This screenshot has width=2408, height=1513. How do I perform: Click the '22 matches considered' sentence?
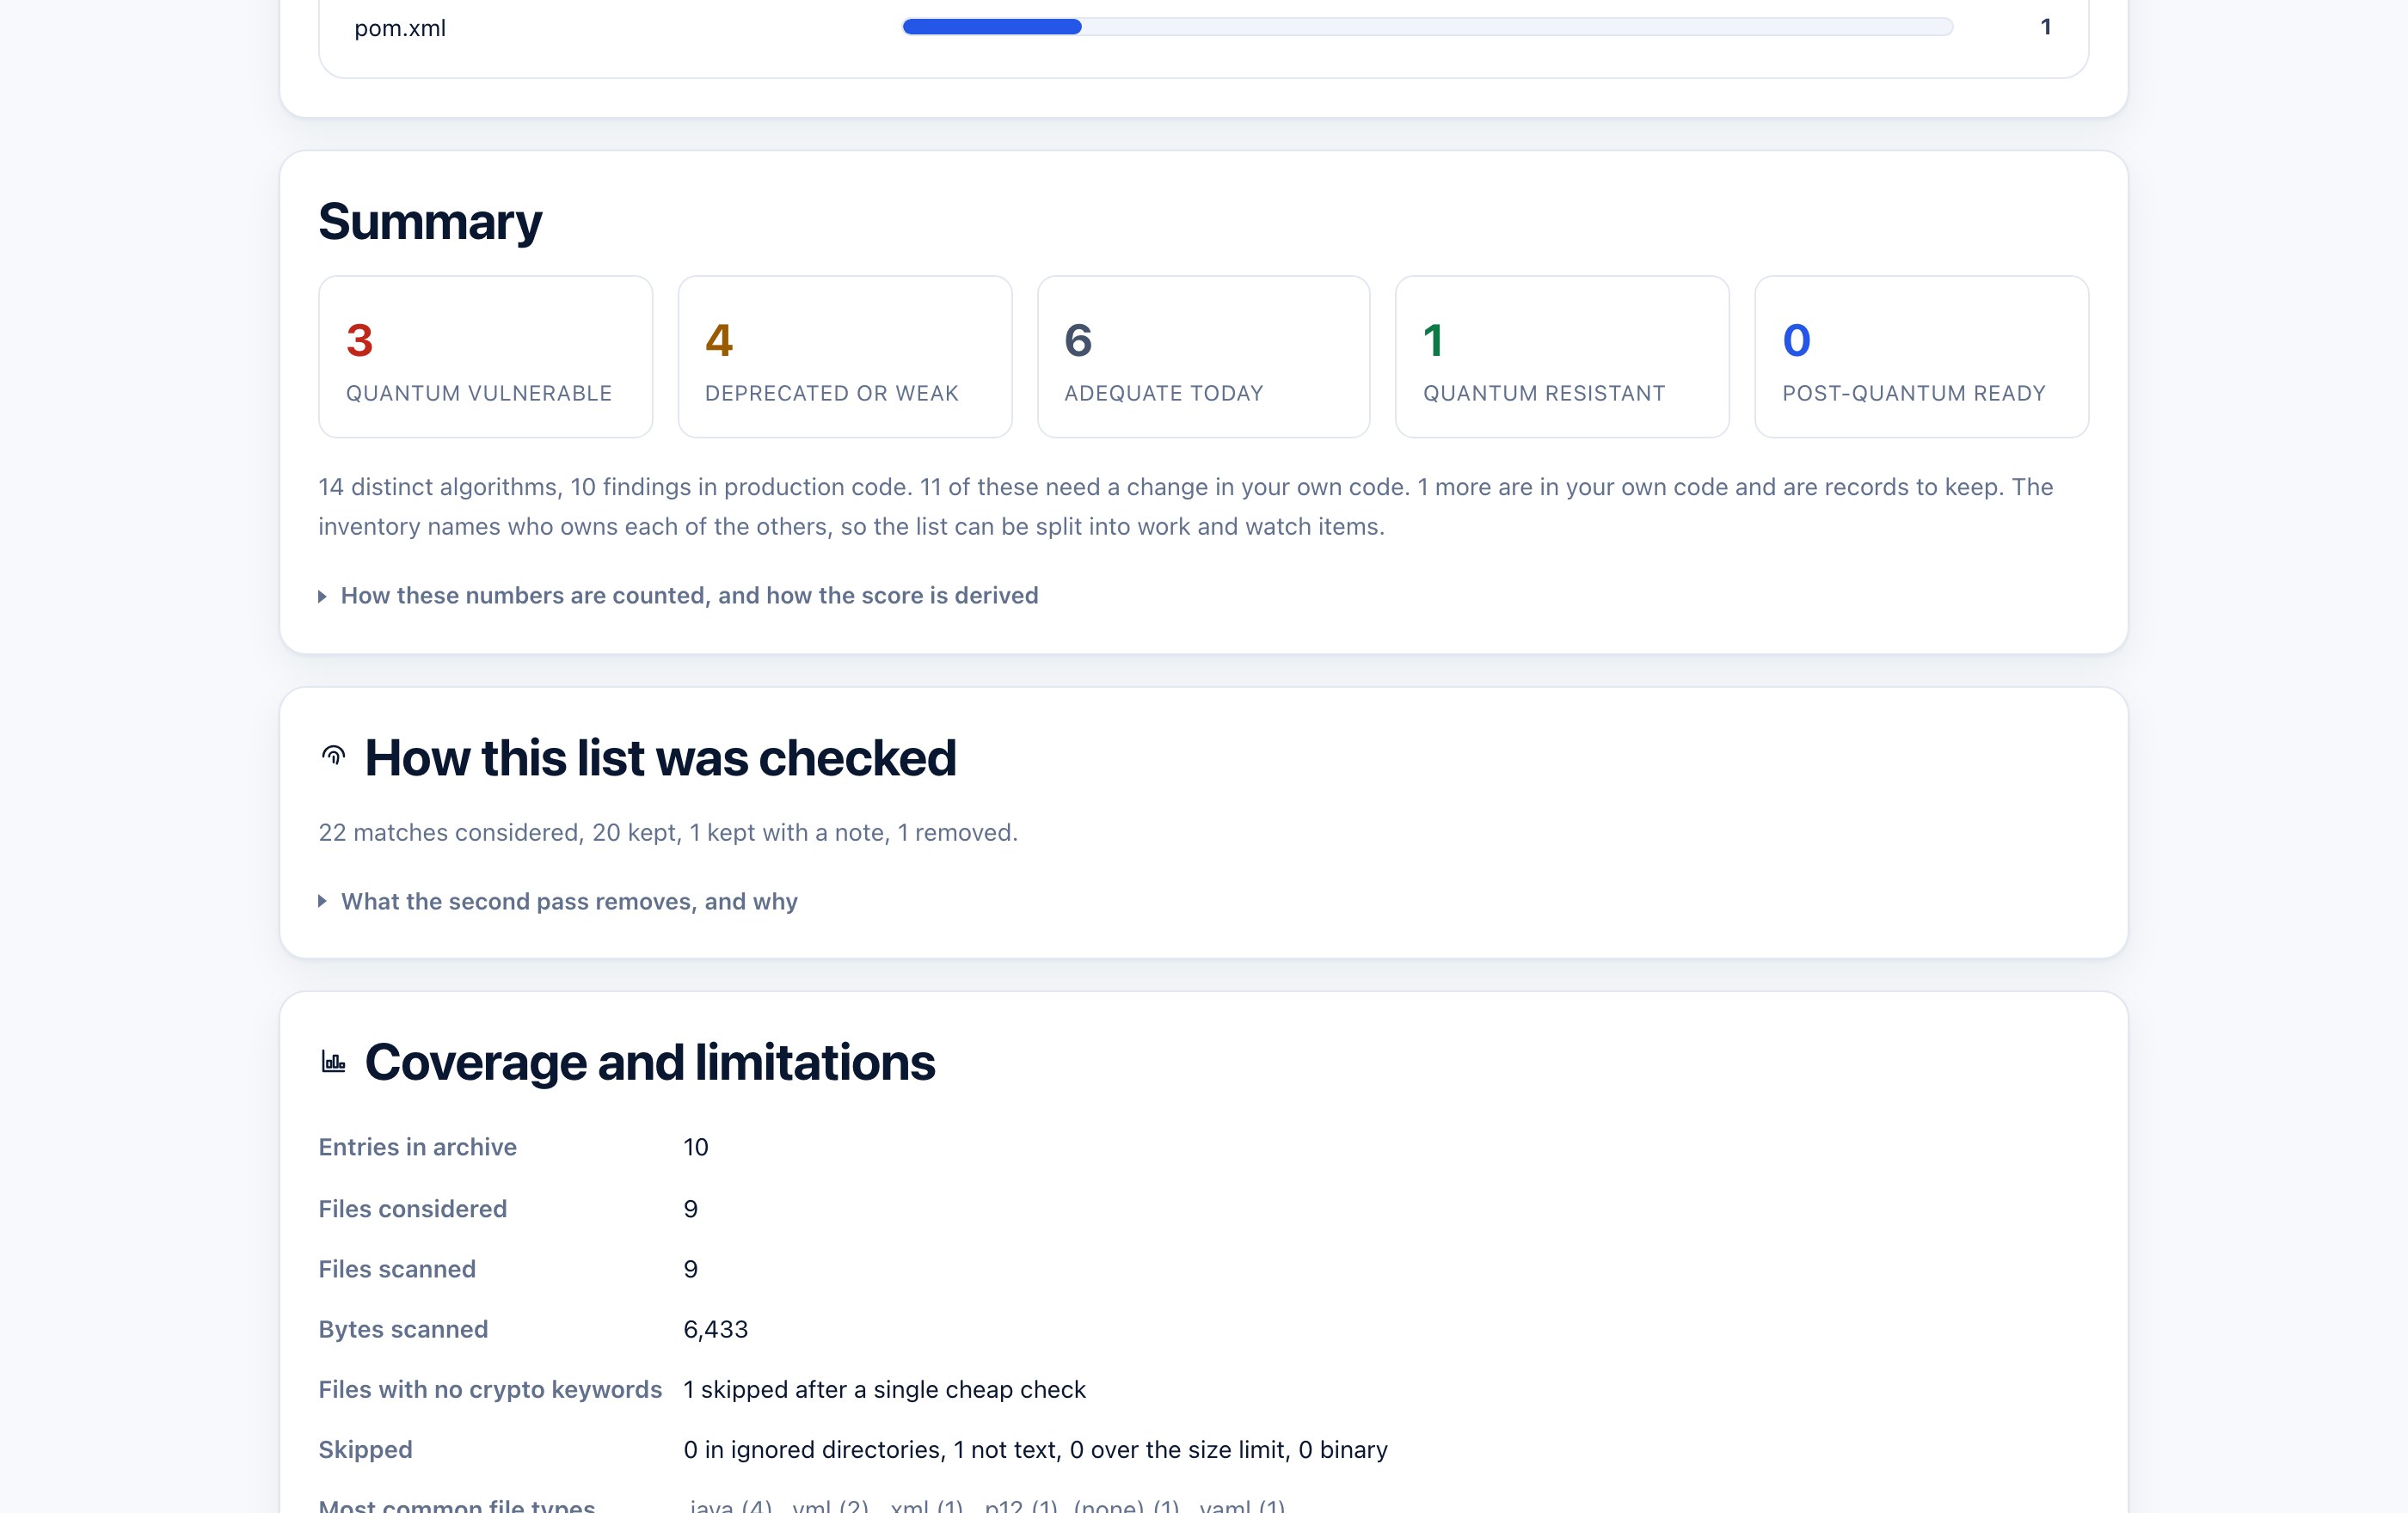point(668,832)
